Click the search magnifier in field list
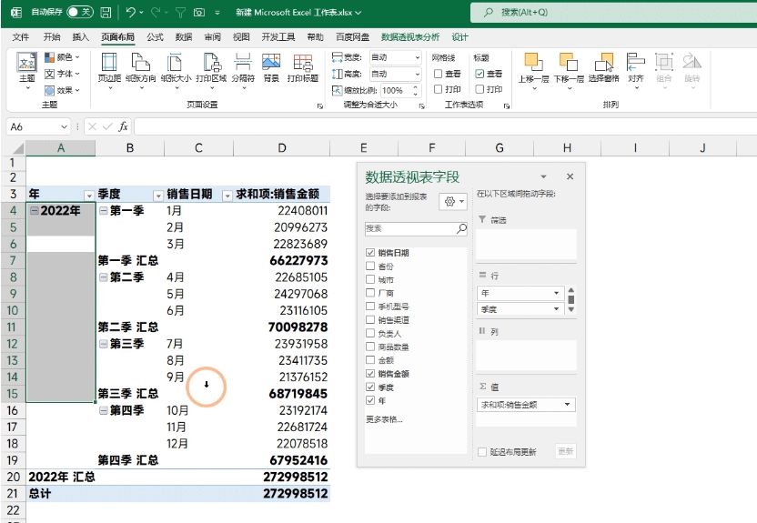This screenshot has width=757, height=523. click(x=461, y=228)
